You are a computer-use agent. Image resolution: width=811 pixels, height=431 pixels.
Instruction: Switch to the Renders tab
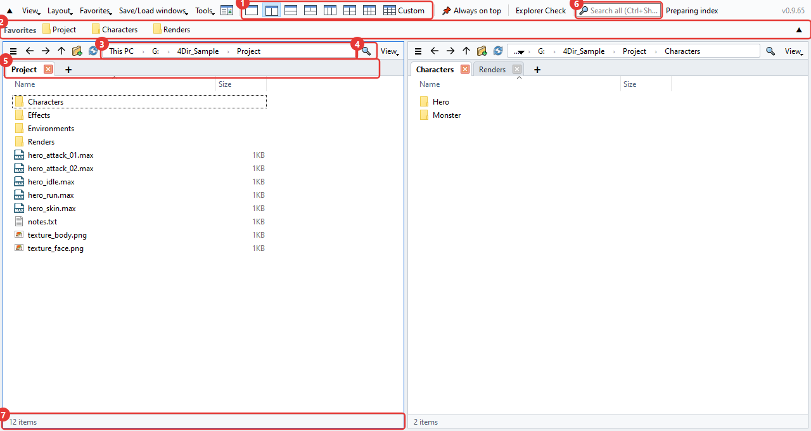point(492,70)
